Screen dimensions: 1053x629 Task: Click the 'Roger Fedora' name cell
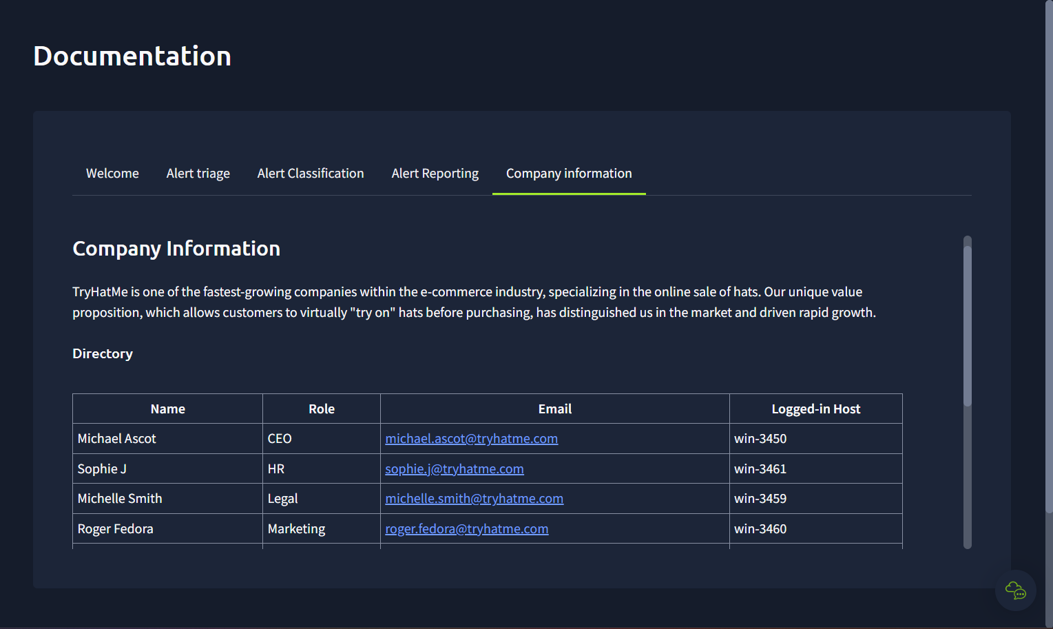167,529
